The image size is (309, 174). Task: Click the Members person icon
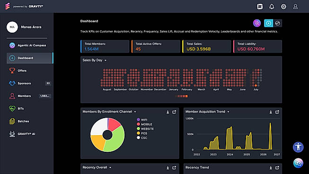pos(12,96)
